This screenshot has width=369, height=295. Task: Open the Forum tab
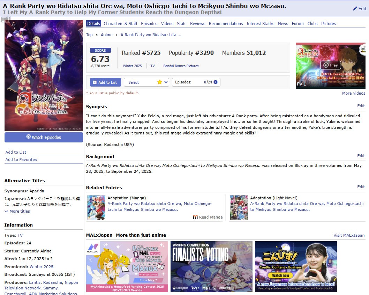click(x=298, y=23)
